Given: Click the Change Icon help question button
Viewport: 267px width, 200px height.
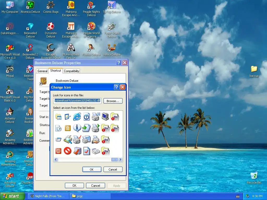Looking at the screenshot, I should (x=117, y=87).
